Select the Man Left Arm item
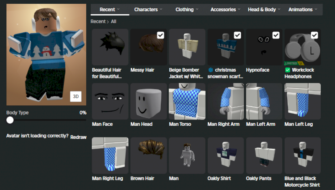This screenshot has width=335, height=190. click(x=264, y=101)
